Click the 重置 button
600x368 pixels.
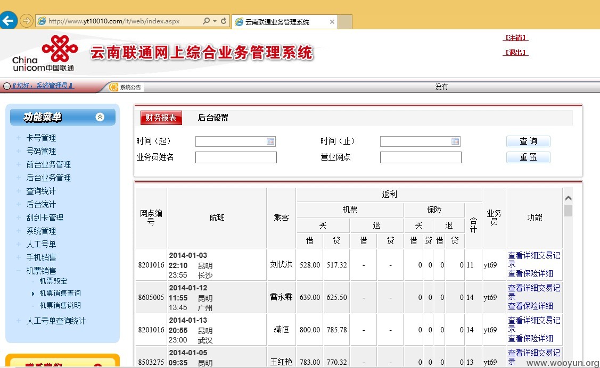click(529, 157)
